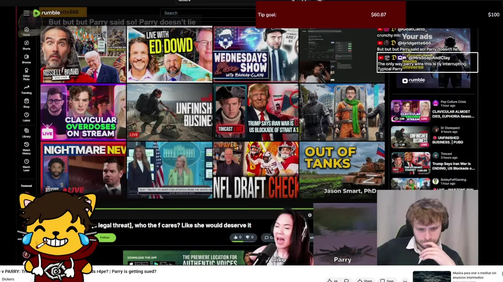Click the 'Featured' label in sidebar
The width and height of the screenshot is (503, 282).
[x=26, y=186]
